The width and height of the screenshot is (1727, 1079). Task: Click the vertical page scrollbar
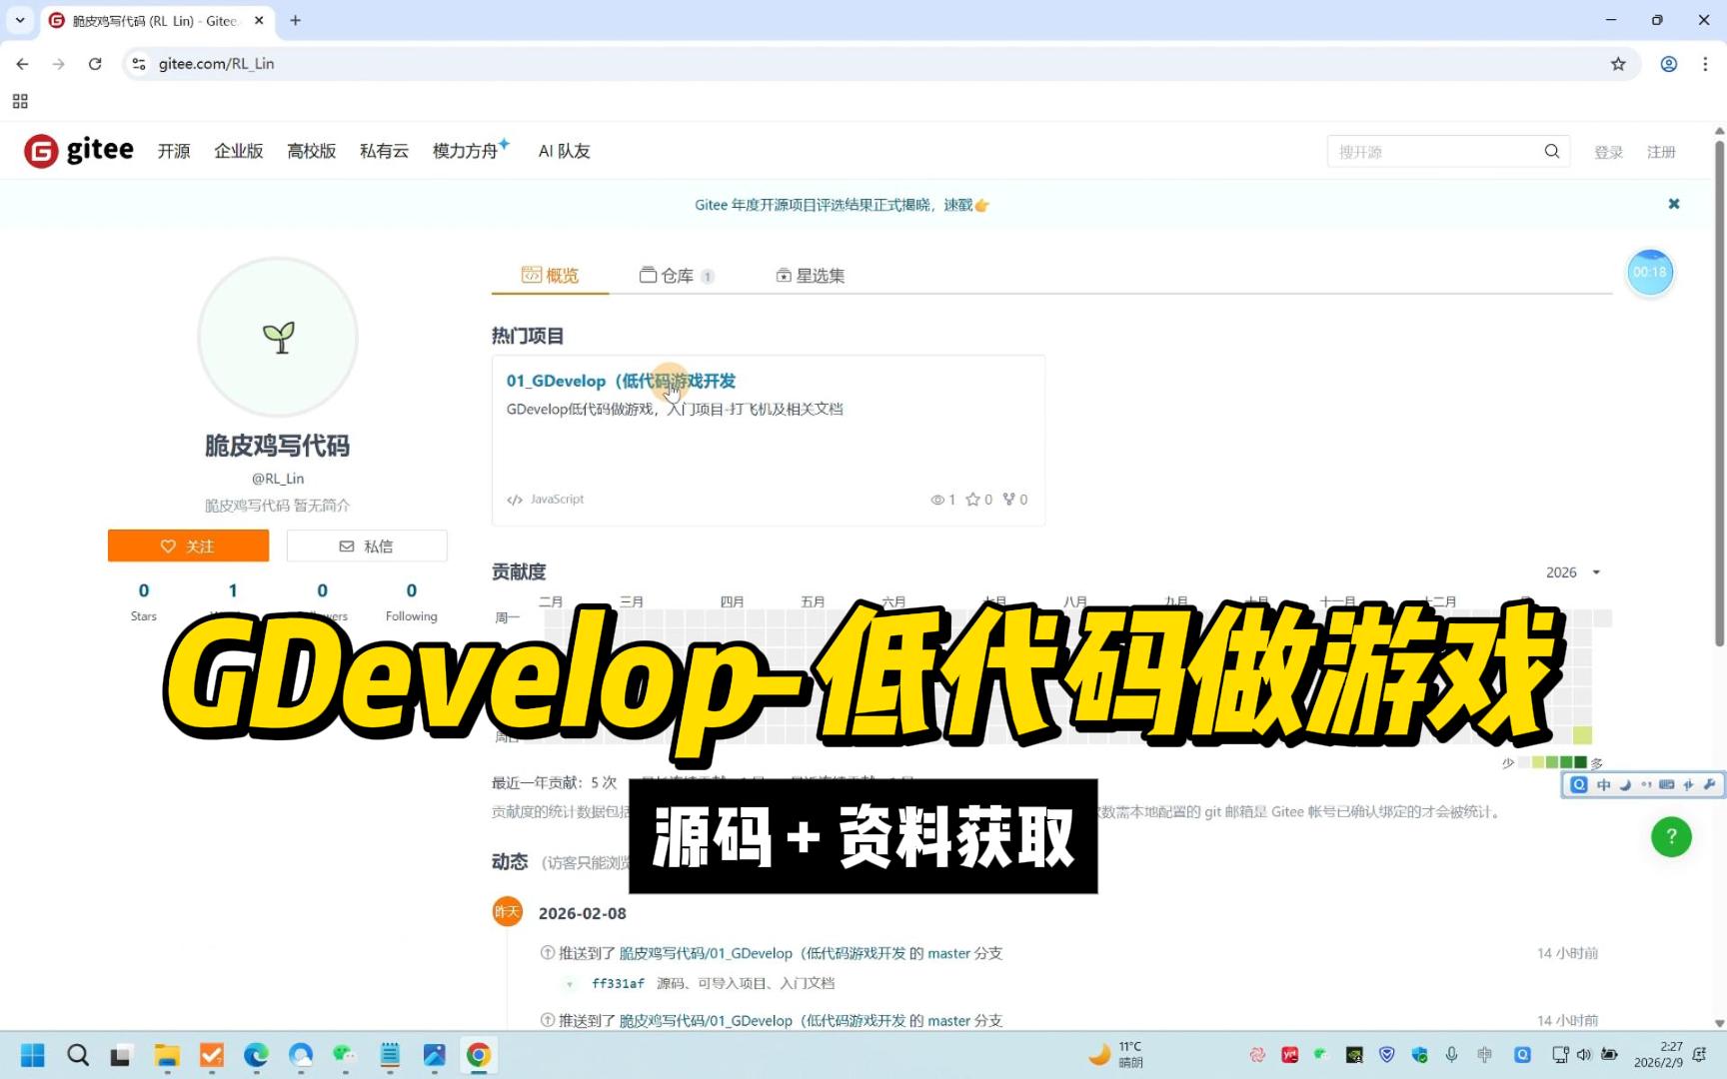point(1719,395)
